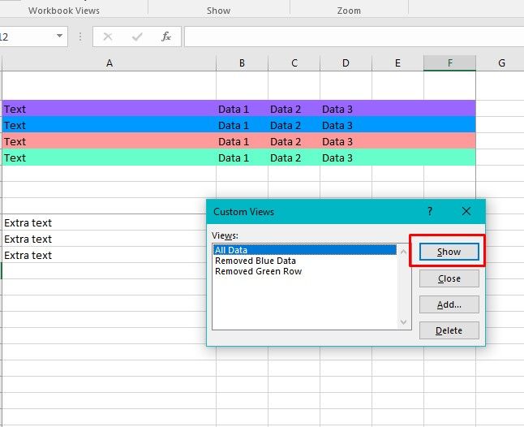Select 'Removed Blue Data' in Views list

255,261
